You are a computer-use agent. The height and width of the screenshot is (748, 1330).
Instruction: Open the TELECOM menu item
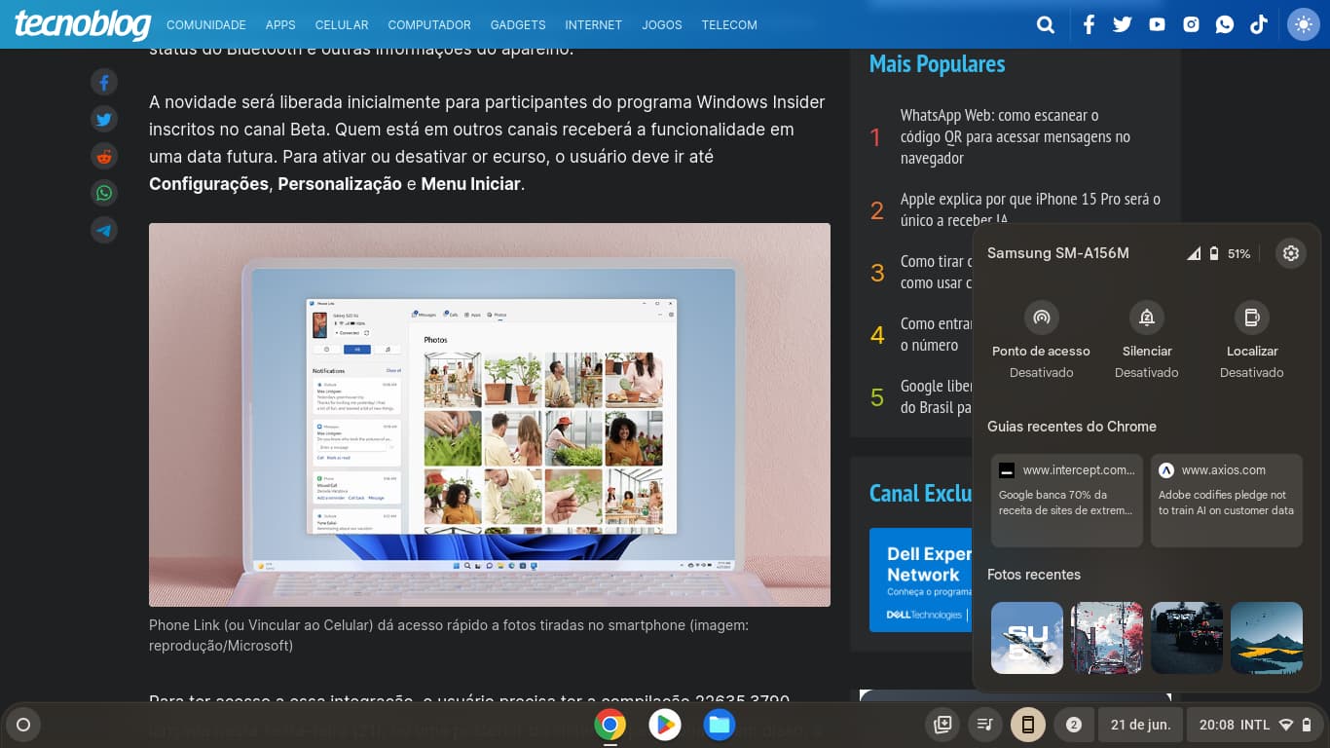click(729, 24)
